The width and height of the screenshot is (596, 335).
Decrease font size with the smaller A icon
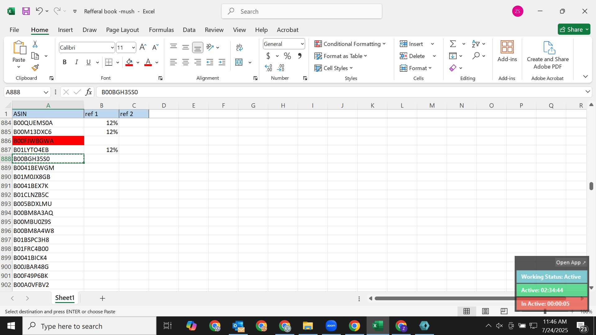pos(155,47)
